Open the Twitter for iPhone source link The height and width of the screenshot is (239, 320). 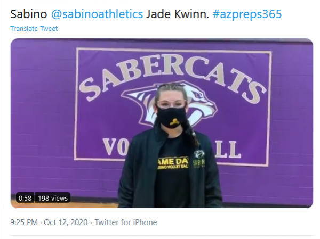[x=126, y=222]
